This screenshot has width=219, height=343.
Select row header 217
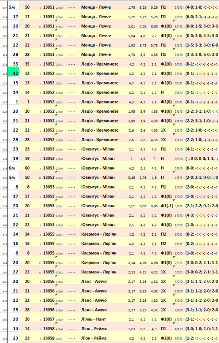tap(4, 8)
